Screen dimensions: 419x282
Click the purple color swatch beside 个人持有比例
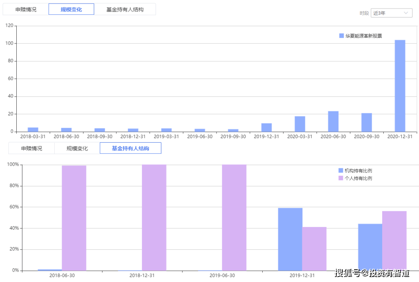[x=341, y=178]
